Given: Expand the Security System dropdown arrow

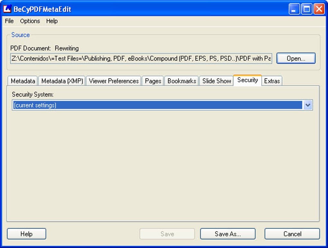Looking at the screenshot, I should tap(308, 105).
